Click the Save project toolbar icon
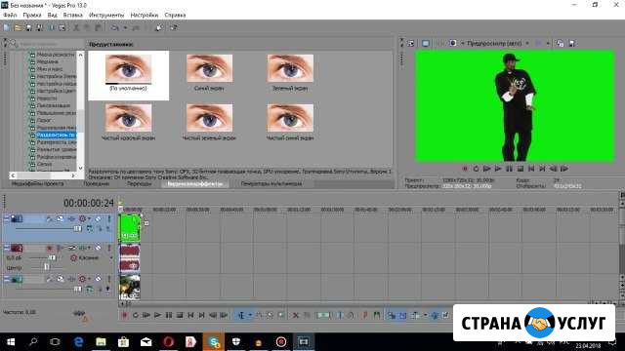 coord(28,27)
